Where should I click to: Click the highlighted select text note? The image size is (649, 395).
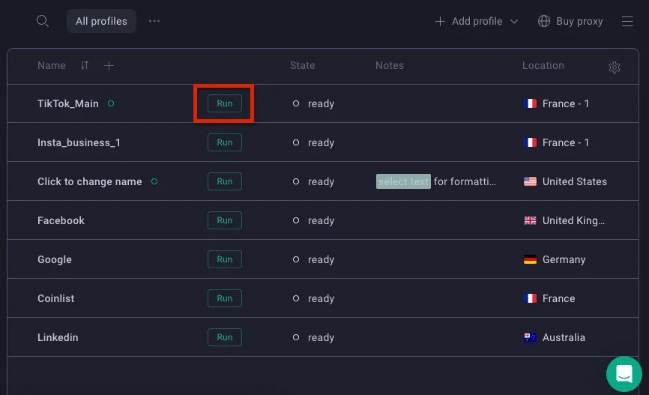tap(403, 181)
